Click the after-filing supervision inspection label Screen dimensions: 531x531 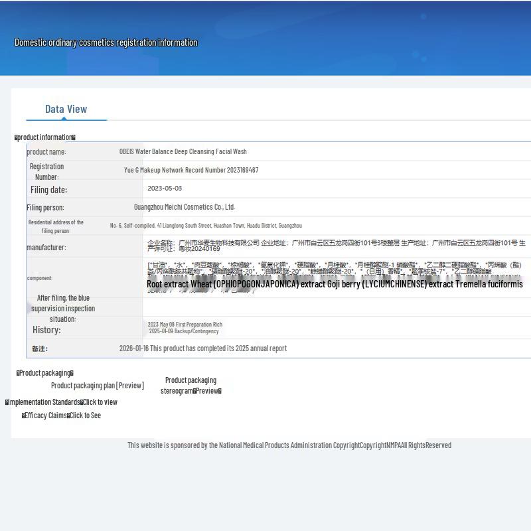(x=63, y=308)
